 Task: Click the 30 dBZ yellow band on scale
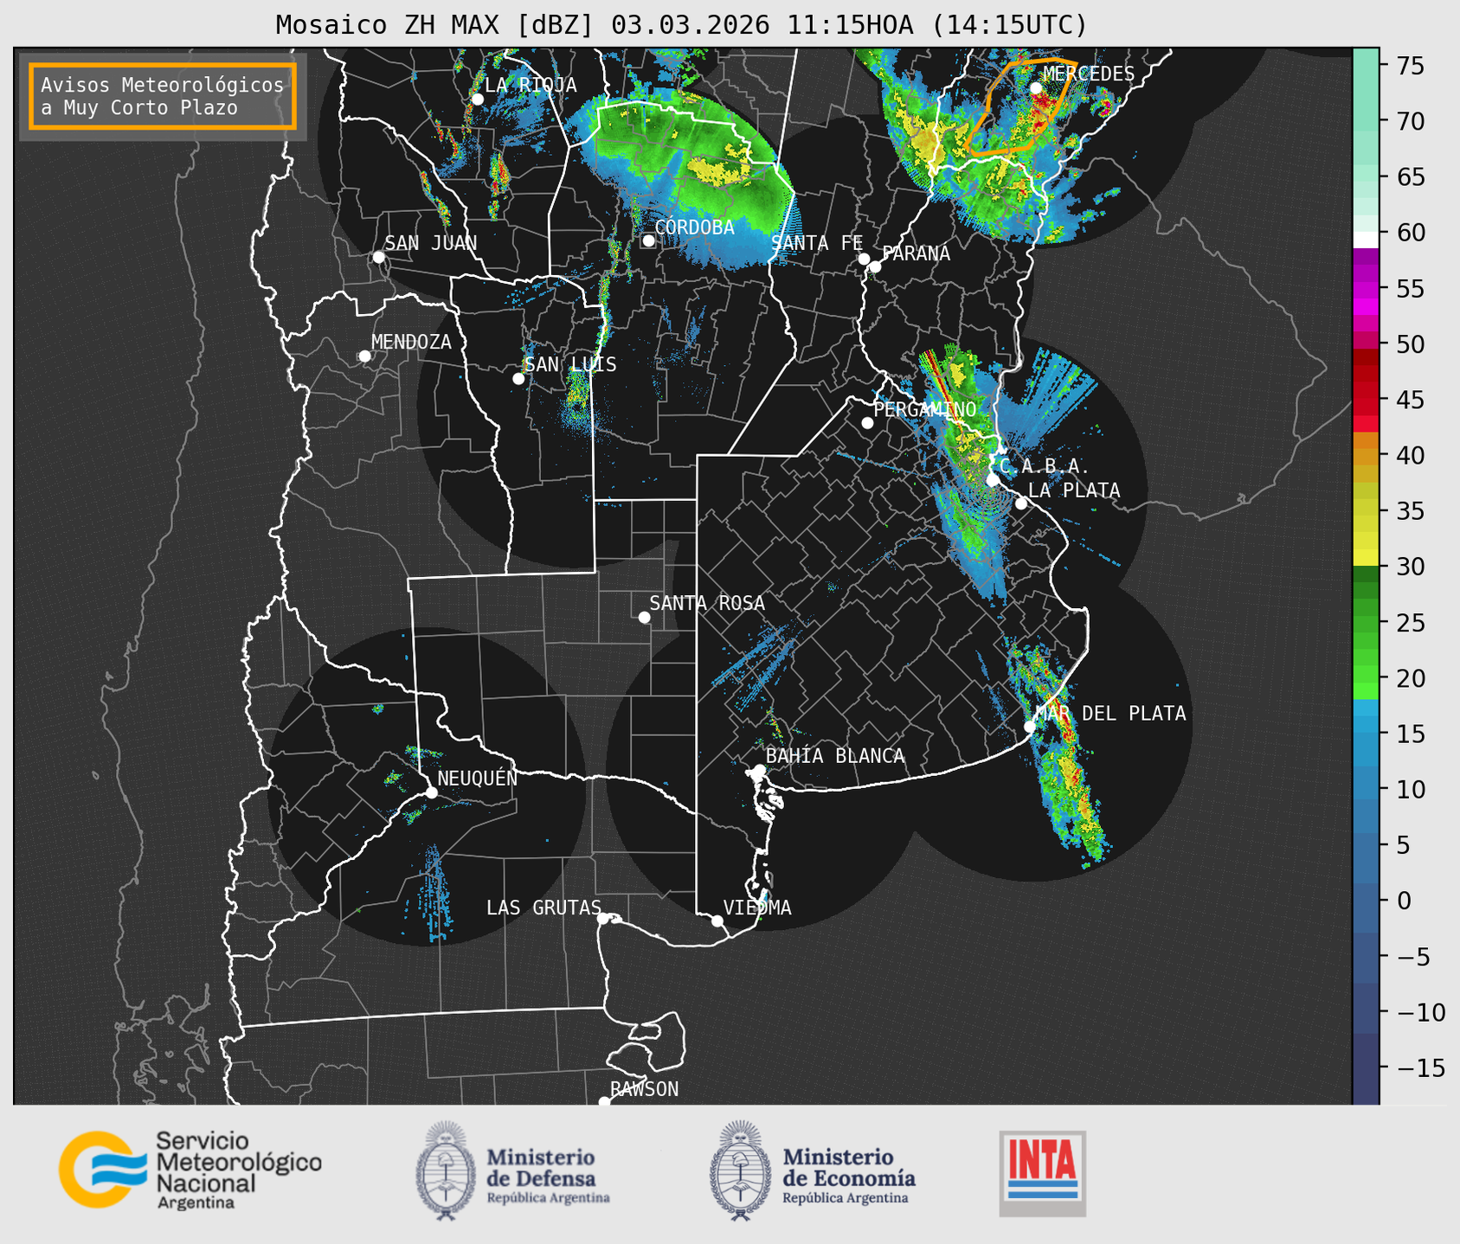1366,560
